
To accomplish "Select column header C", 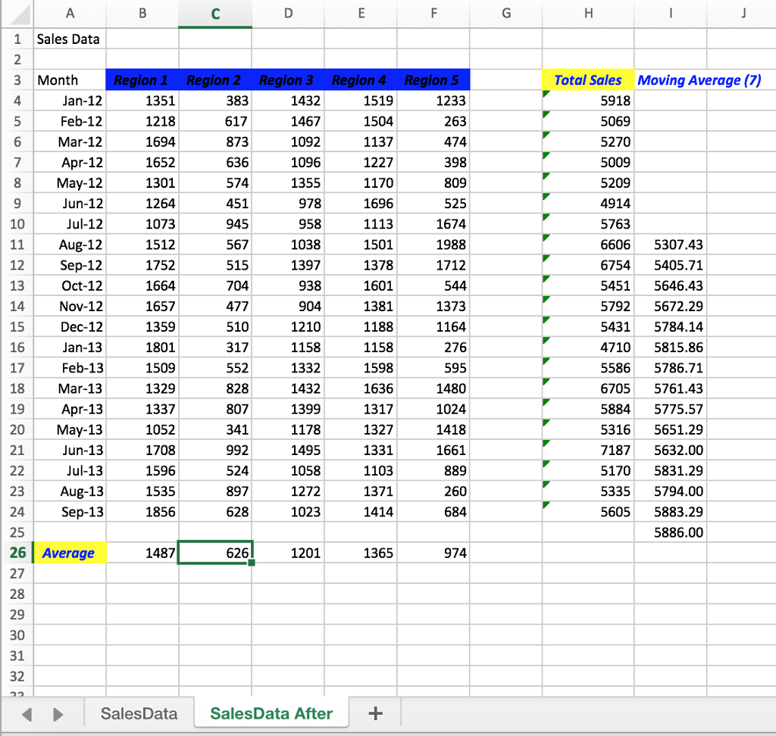I will pos(214,13).
